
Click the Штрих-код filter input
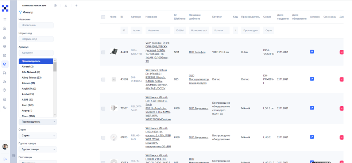tap(36, 39)
